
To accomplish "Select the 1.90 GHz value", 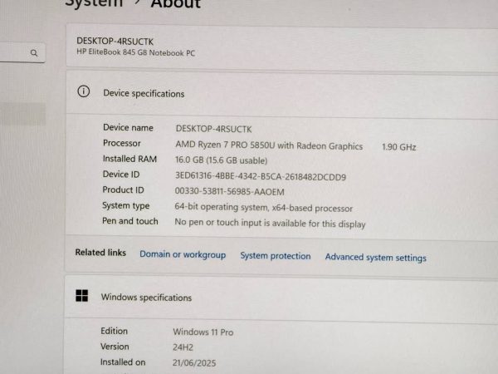I will click(399, 147).
